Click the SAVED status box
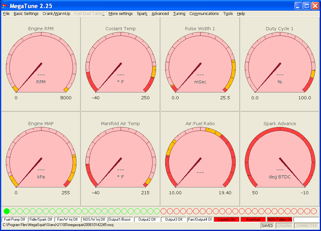 click(267, 226)
